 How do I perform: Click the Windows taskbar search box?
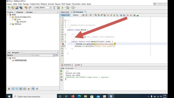tap(35, 96)
